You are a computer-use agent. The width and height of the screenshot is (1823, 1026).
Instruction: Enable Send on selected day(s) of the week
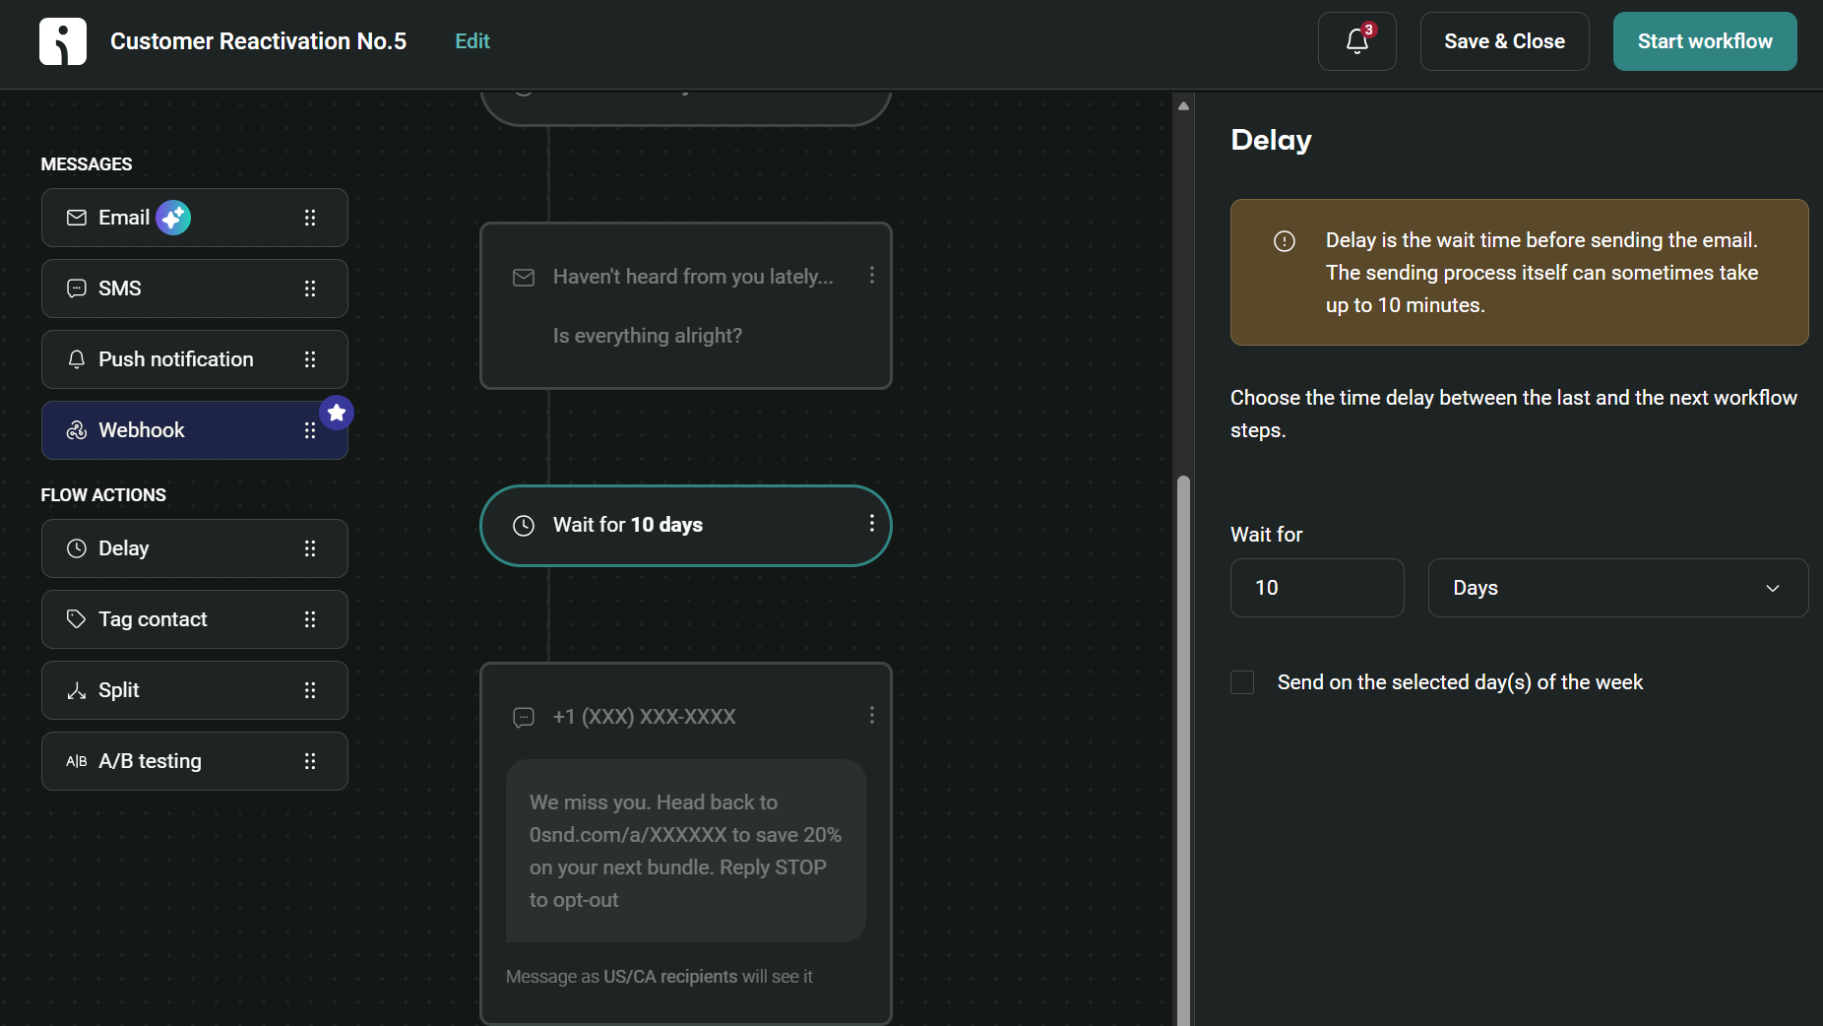coord(1242,682)
